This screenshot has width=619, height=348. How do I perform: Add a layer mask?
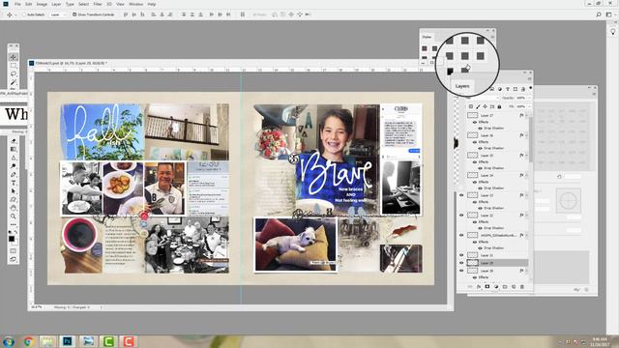coord(487,287)
